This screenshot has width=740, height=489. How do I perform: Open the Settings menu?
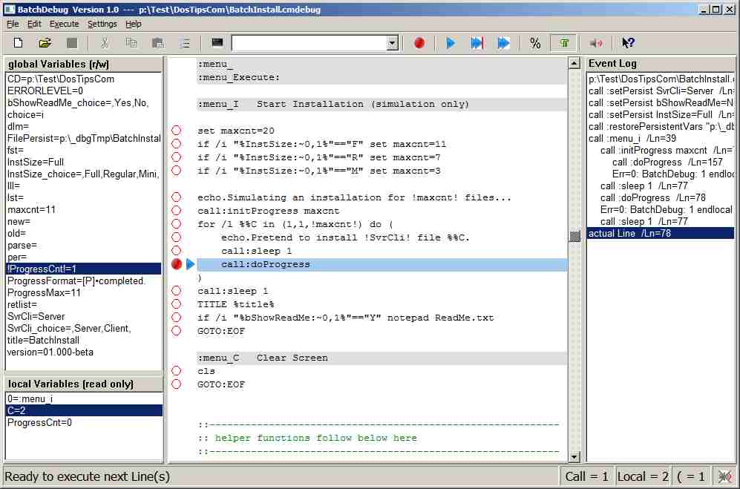pyautogui.click(x=102, y=24)
